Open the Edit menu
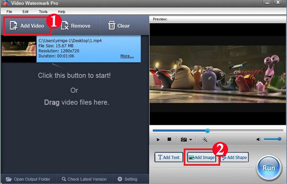Screen dimensions: 287x184 [x=25, y=11]
